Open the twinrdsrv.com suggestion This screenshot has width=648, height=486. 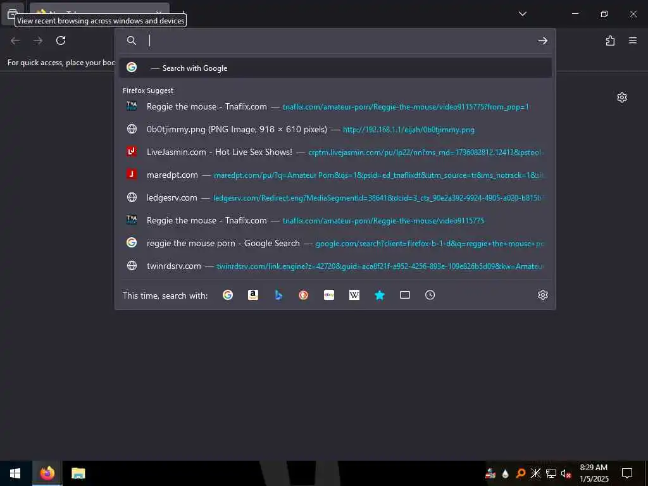335,266
